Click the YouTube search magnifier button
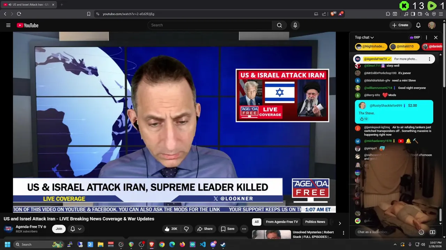The image size is (446, 250). coord(279,25)
